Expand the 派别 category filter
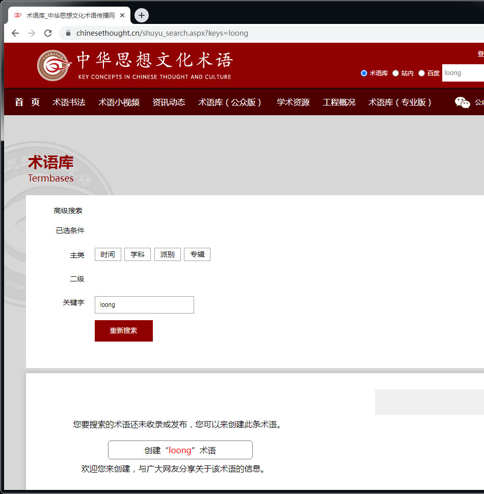This screenshot has width=484, height=494. [167, 254]
